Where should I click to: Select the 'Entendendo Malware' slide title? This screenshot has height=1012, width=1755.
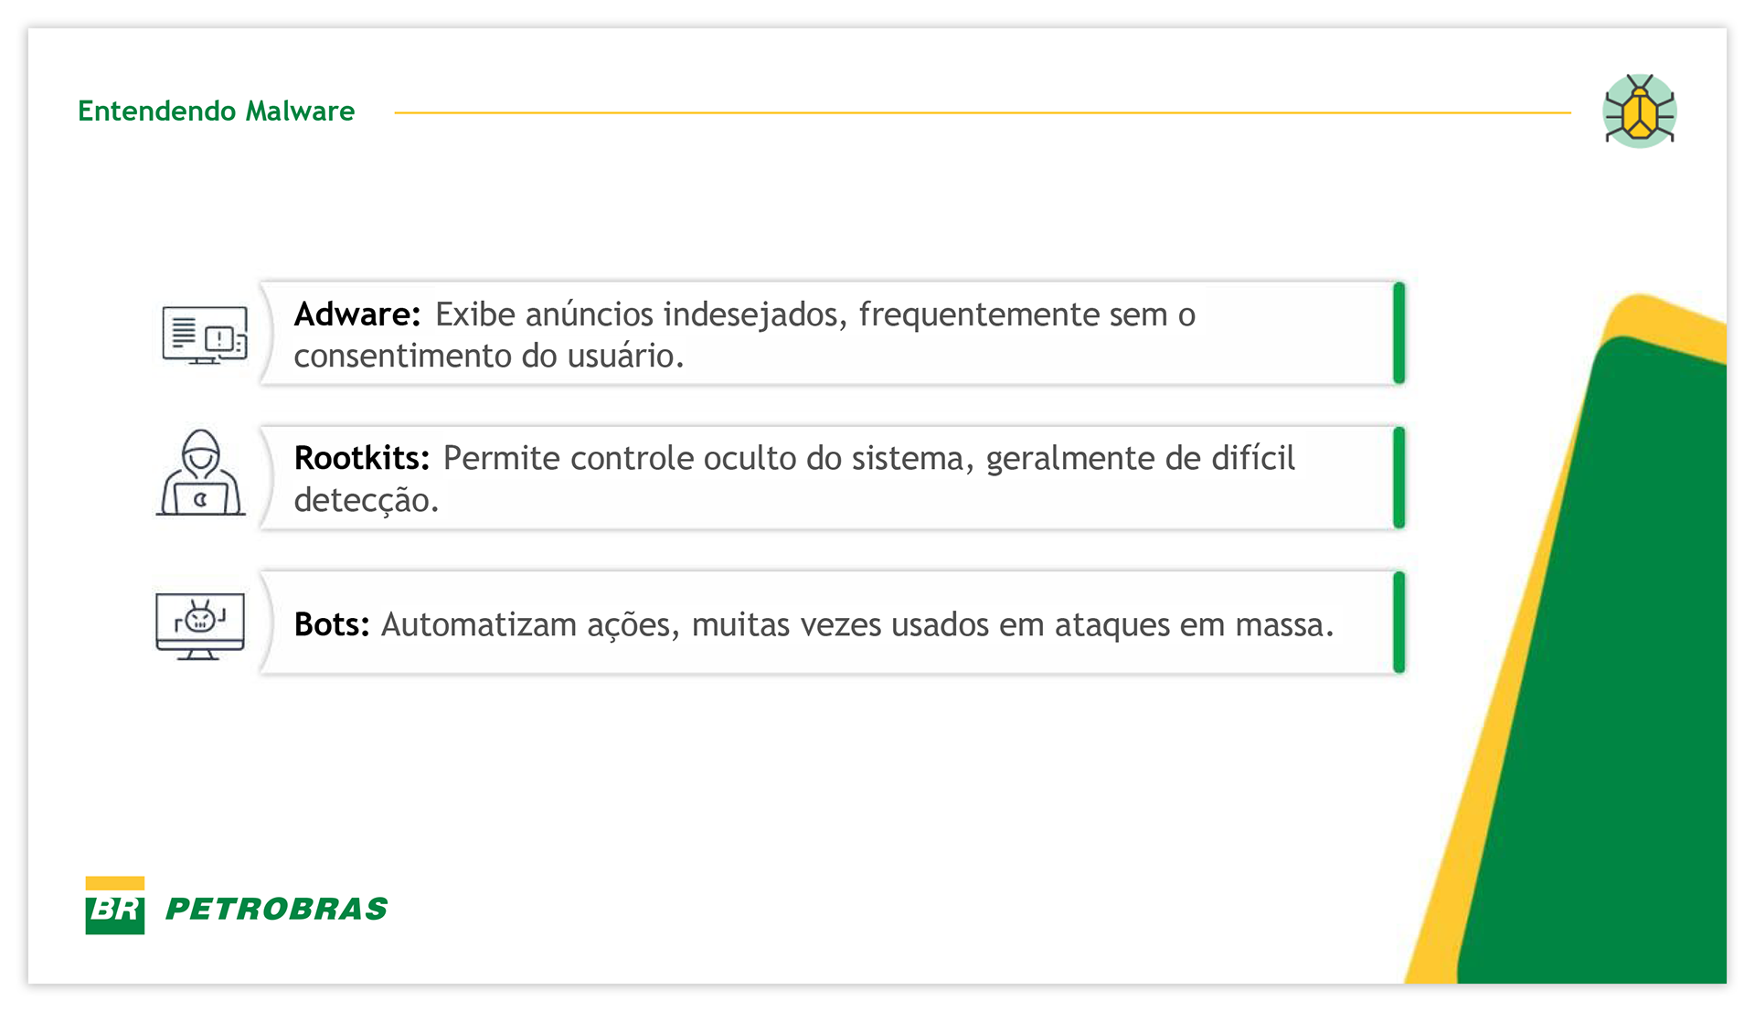pyautogui.click(x=217, y=112)
